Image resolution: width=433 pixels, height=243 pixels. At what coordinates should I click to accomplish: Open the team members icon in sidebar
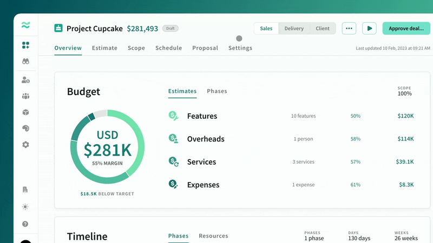tap(25, 96)
